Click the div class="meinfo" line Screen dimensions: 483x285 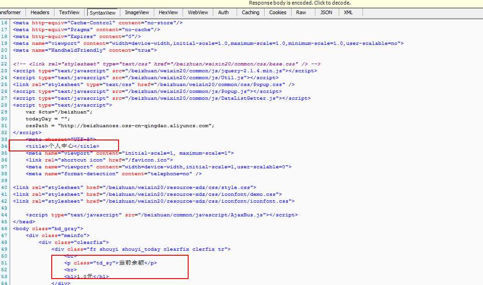point(58,236)
